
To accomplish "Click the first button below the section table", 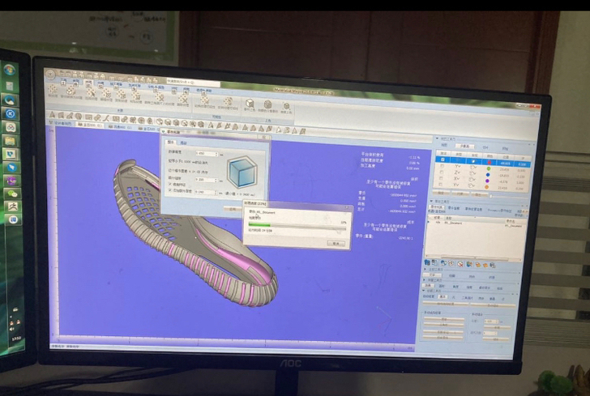I will point(441,193).
